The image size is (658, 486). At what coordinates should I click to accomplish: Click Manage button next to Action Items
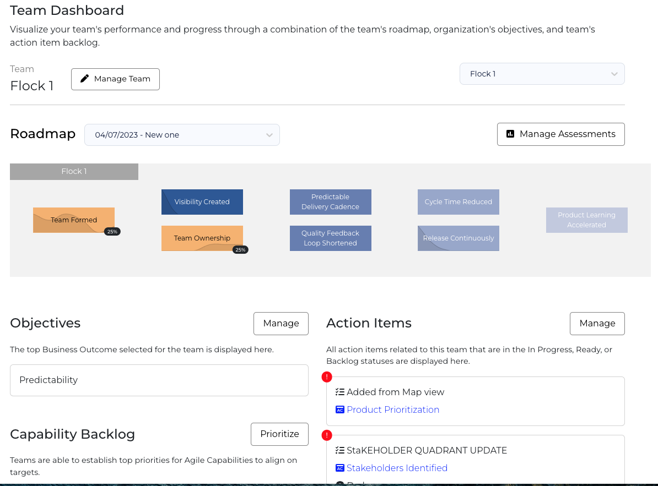pos(597,323)
